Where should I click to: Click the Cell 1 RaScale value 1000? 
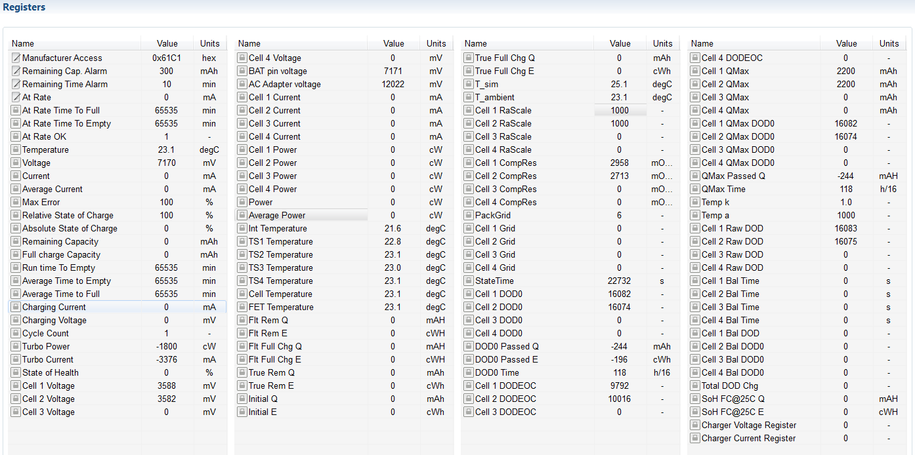pyautogui.click(x=620, y=110)
